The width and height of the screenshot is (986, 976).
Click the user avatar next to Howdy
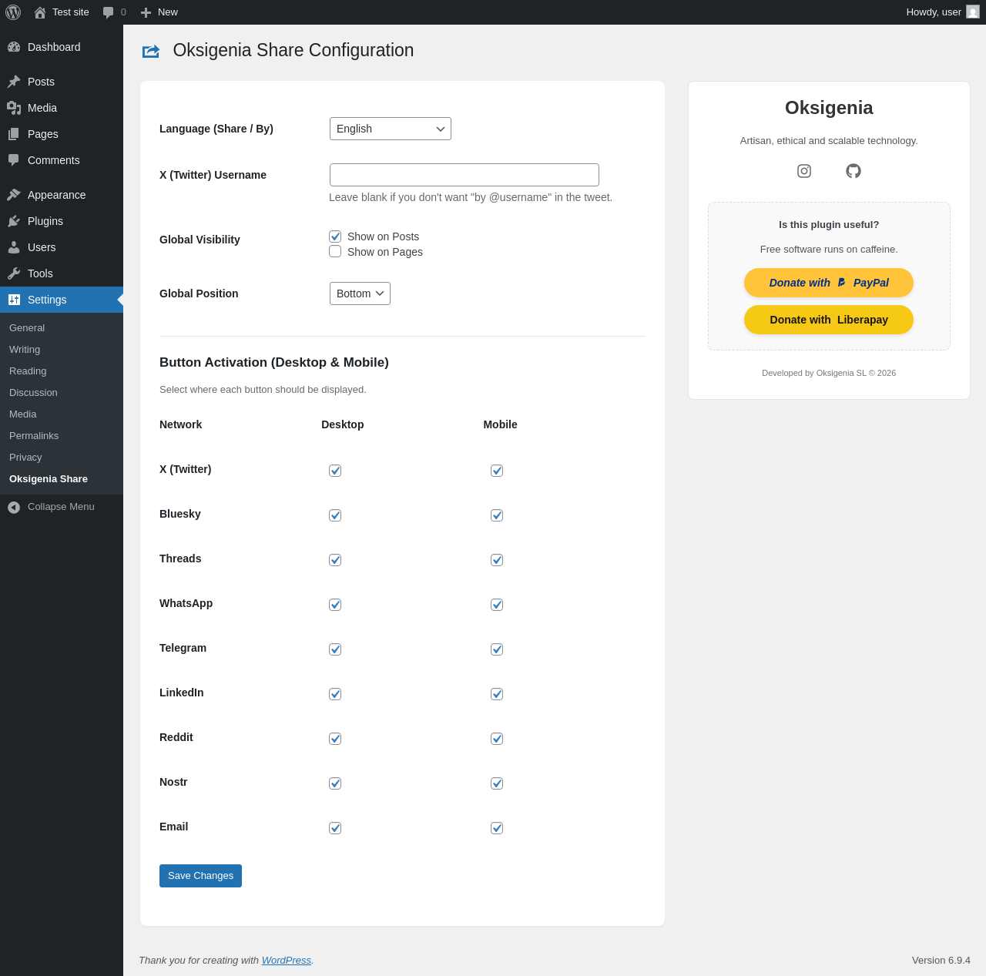tap(973, 12)
